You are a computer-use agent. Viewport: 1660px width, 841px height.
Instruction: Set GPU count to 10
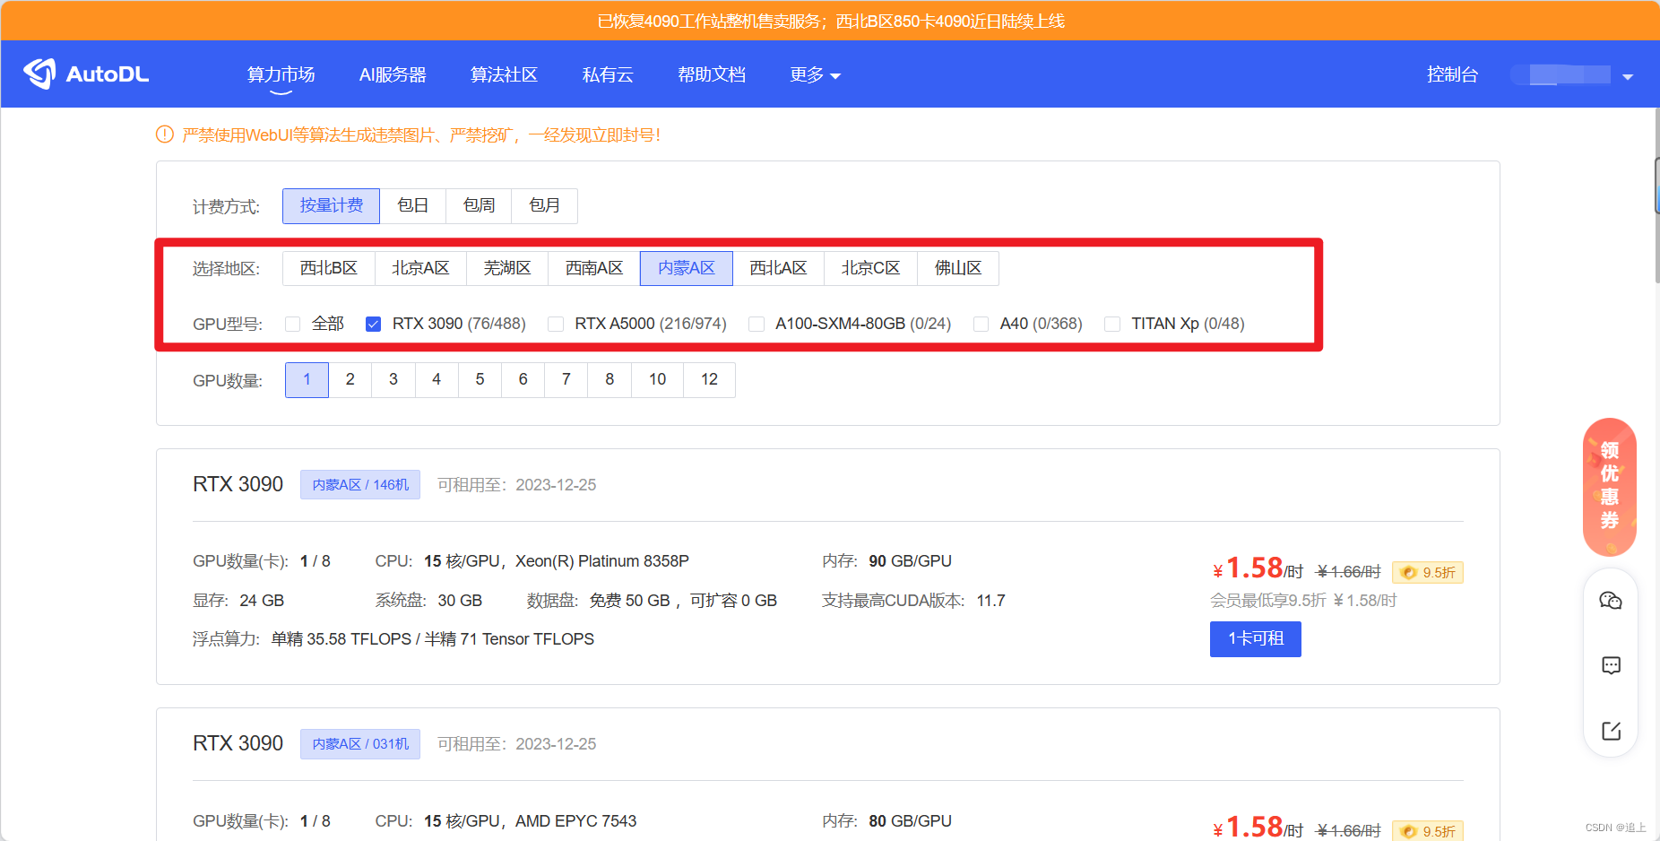coord(658,379)
